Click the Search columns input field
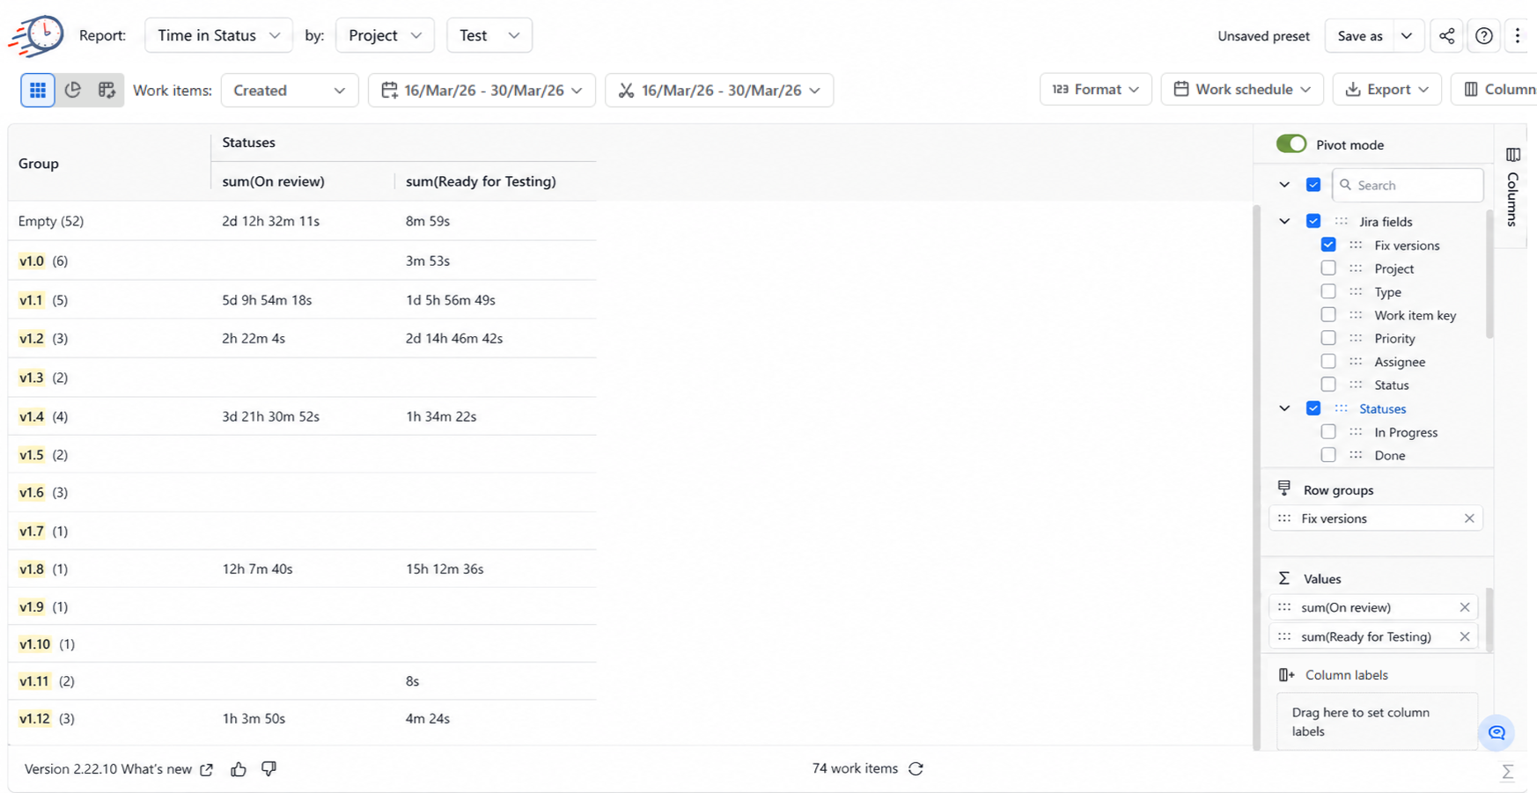1537x793 pixels. [1408, 185]
